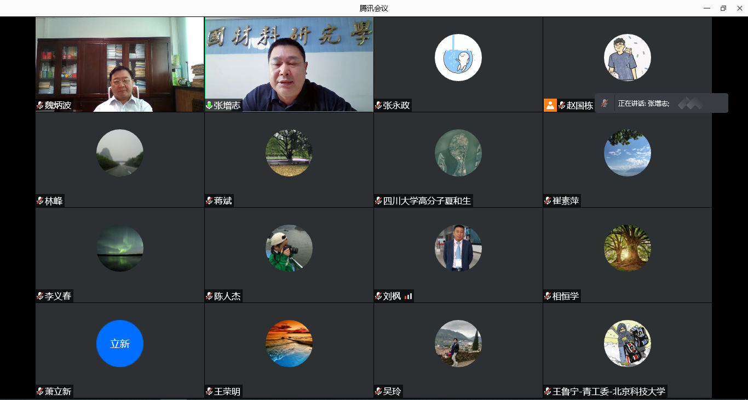Click 李义春's aurora avatar
This screenshot has height=400, width=748.
(x=119, y=248)
